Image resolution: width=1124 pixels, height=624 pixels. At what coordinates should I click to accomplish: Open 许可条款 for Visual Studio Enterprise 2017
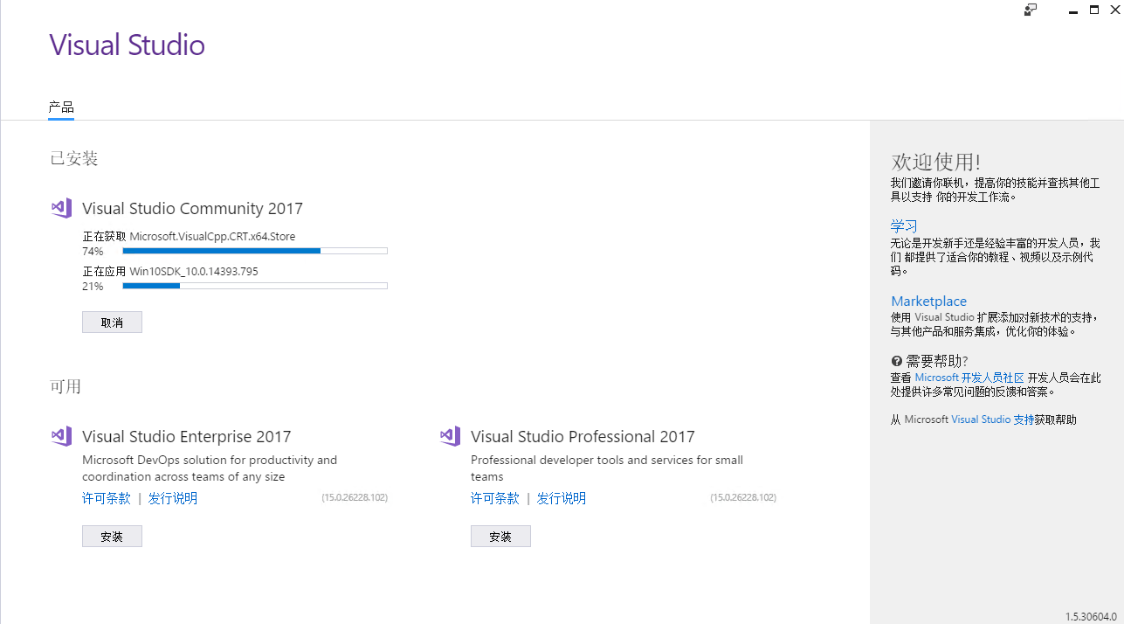click(x=106, y=497)
